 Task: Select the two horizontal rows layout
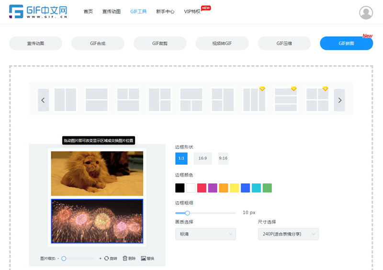(97, 100)
